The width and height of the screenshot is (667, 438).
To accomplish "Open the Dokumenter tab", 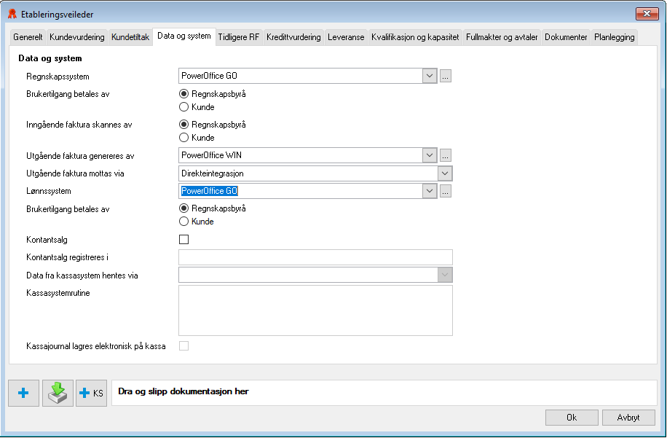I will (566, 37).
